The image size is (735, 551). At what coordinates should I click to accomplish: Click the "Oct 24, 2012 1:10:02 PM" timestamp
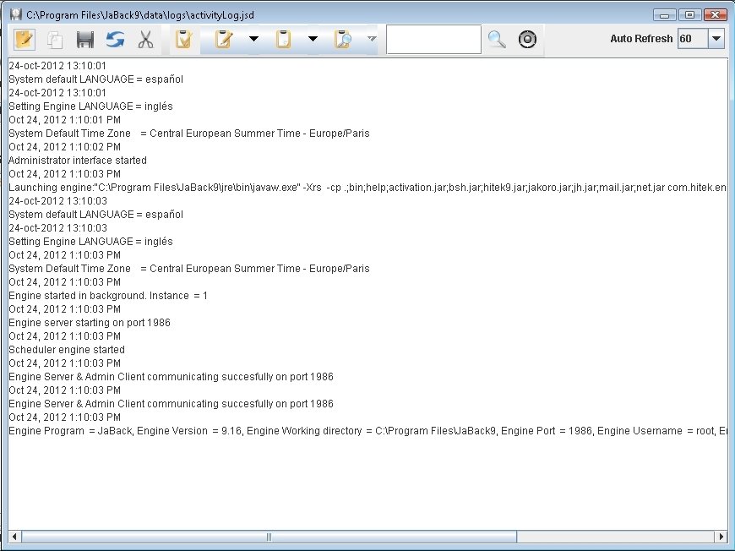(x=65, y=147)
